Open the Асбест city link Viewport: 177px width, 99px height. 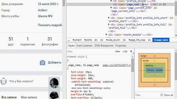(43, 10)
